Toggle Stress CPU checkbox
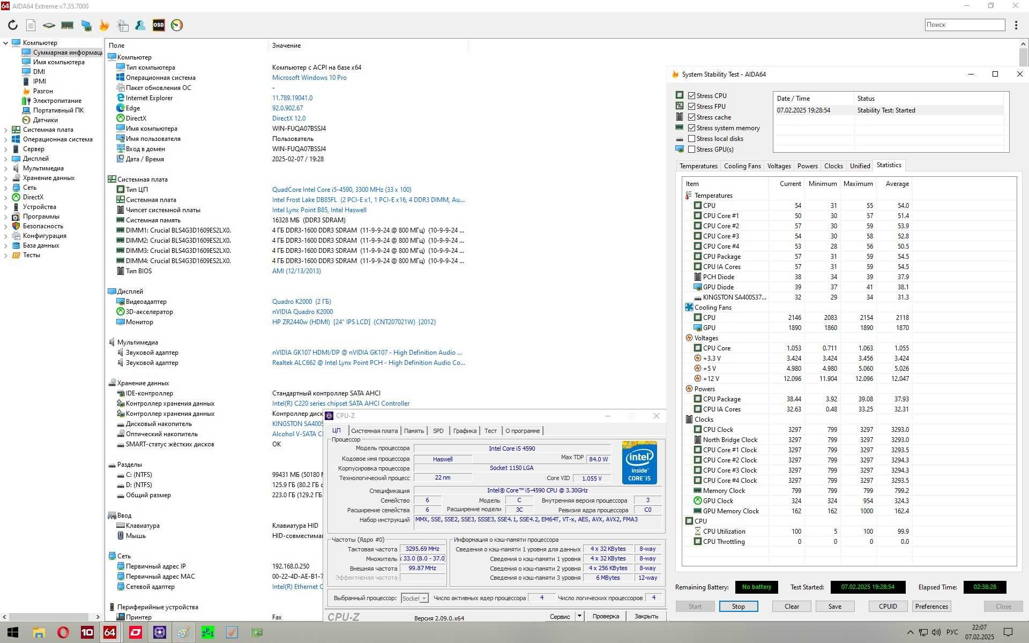1029x643 pixels. pyautogui.click(x=691, y=96)
